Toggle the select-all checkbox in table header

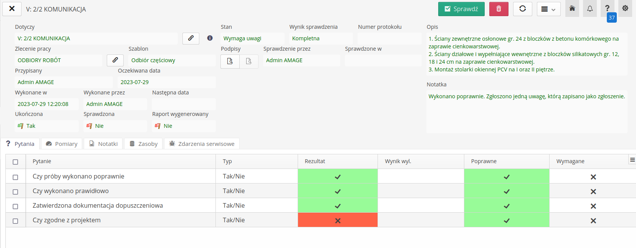(x=15, y=162)
